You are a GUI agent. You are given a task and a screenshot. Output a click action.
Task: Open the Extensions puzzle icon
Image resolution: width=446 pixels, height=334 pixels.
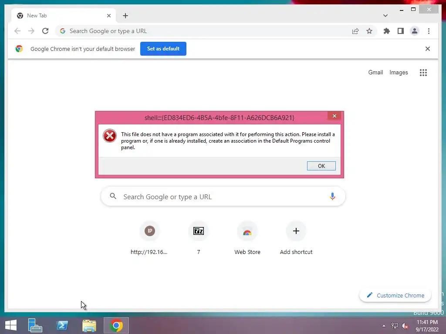click(387, 31)
